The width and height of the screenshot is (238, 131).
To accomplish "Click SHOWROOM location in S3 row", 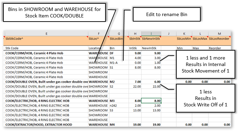I will pos(99,110).
